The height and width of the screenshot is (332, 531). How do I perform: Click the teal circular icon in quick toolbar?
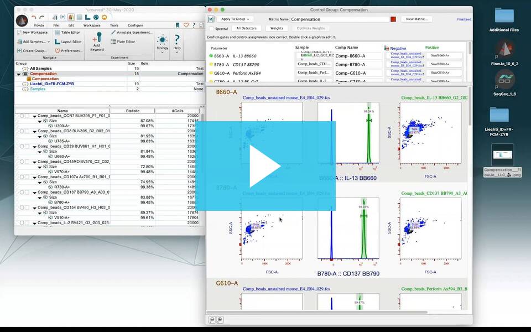[96, 17]
